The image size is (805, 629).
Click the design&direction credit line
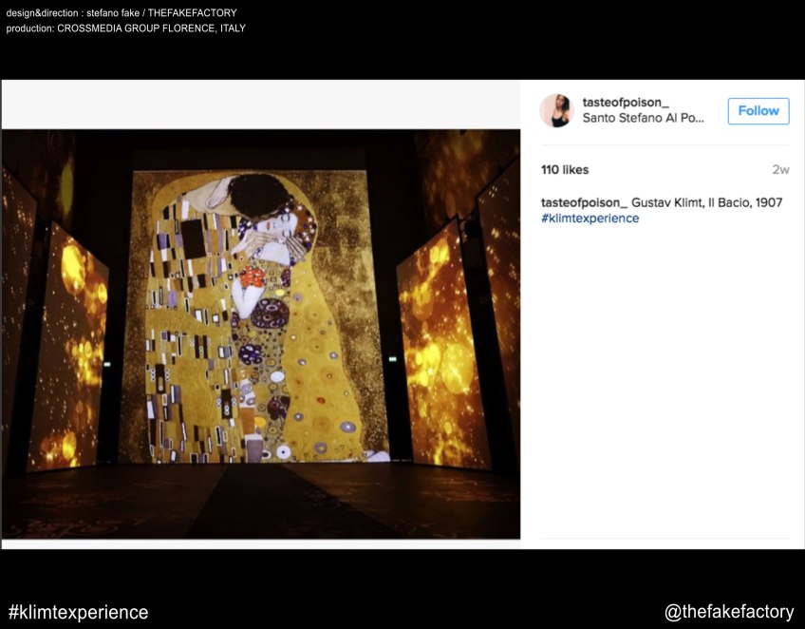pos(122,13)
